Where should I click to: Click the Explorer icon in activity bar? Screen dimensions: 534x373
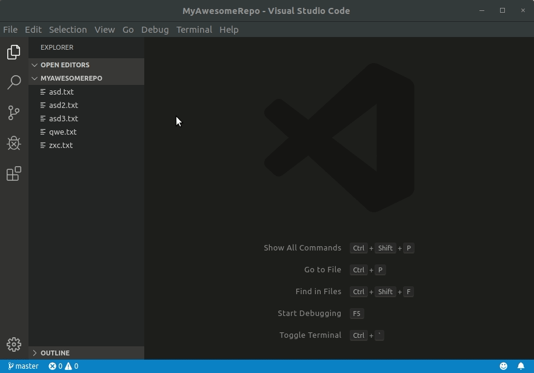(13, 52)
